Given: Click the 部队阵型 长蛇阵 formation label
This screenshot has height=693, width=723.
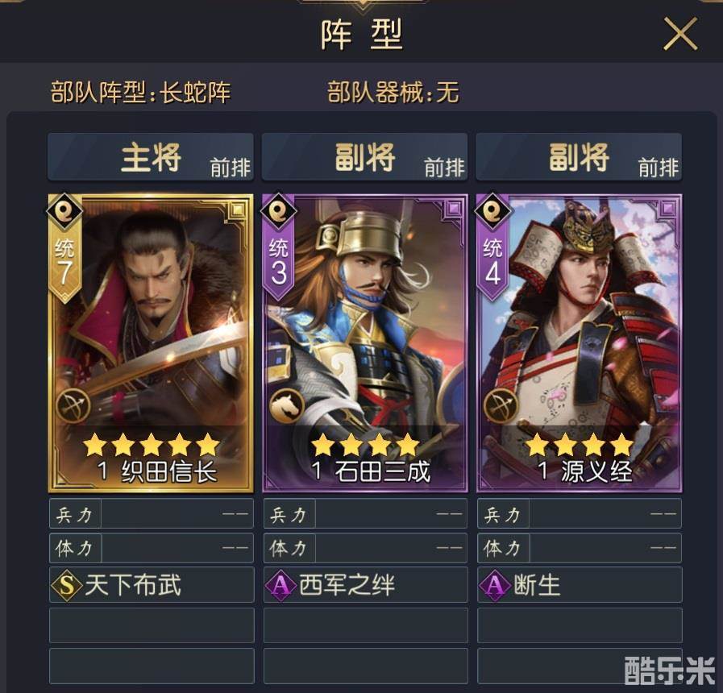Looking at the screenshot, I should pos(140,92).
